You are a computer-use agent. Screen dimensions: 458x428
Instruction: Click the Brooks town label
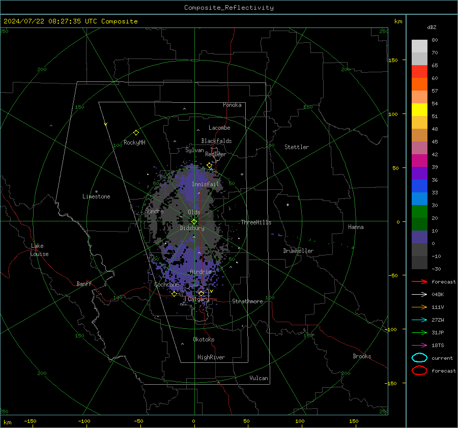click(362, 356)
